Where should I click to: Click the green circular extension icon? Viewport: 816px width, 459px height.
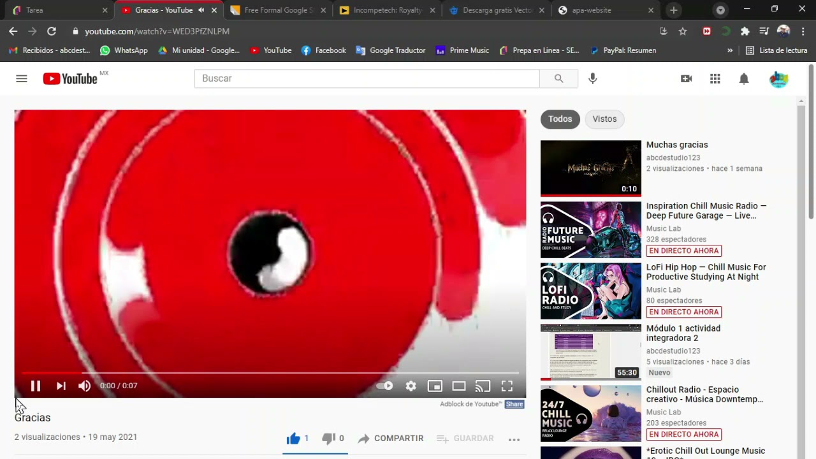726,31
